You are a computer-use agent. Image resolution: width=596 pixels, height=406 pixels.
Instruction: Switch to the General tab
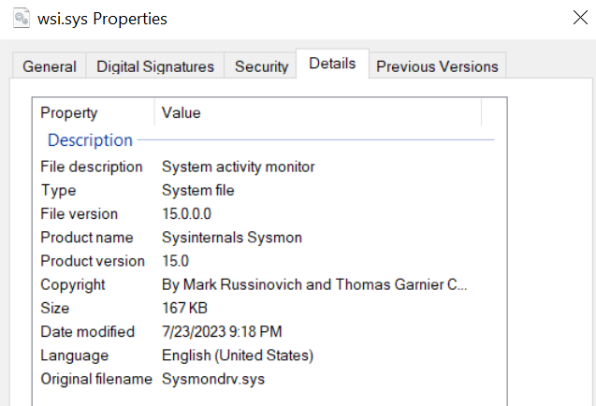[x=50, y=66]
